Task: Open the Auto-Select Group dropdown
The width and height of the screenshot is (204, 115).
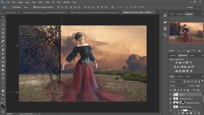Action: (27, 7)
